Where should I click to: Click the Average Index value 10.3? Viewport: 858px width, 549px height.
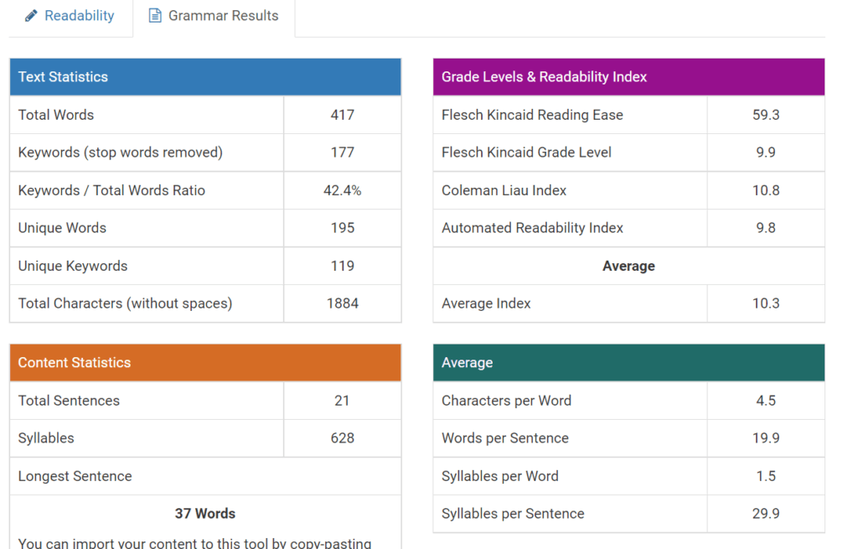click(x=765, y=303)
